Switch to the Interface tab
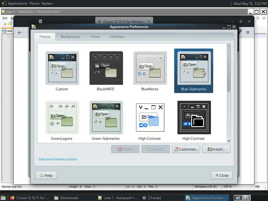Image resolution: width=268 pixels, height=201 pixels. tap(118, 37)
